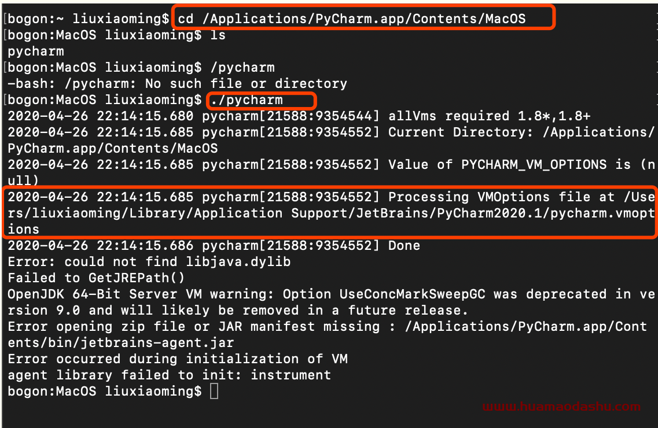
Task: Click the 'ls' command on second line
Action: click(218, 35)
